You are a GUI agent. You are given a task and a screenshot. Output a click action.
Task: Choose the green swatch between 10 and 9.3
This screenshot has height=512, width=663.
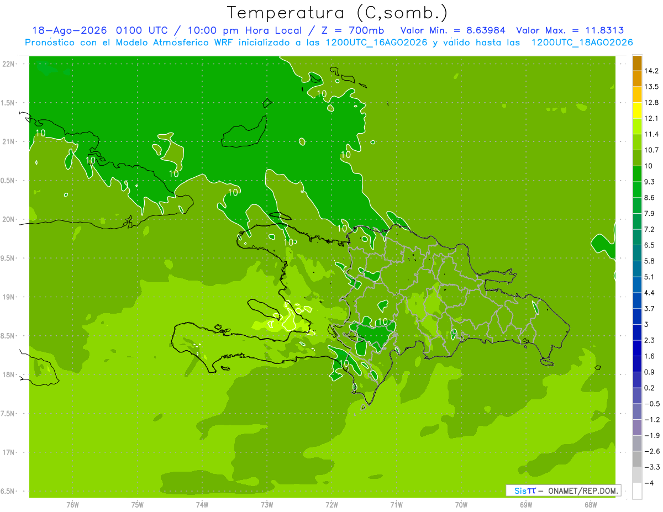[637, 173]
